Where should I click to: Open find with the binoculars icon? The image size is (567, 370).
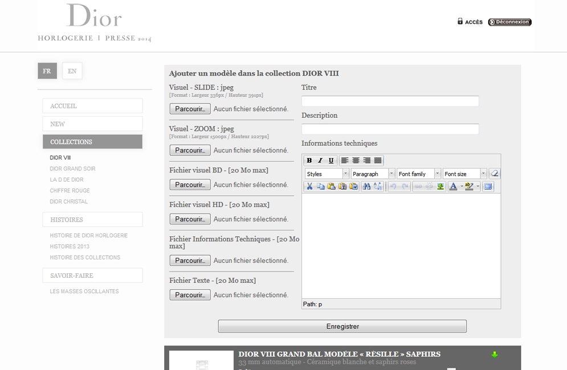[366, 187]
